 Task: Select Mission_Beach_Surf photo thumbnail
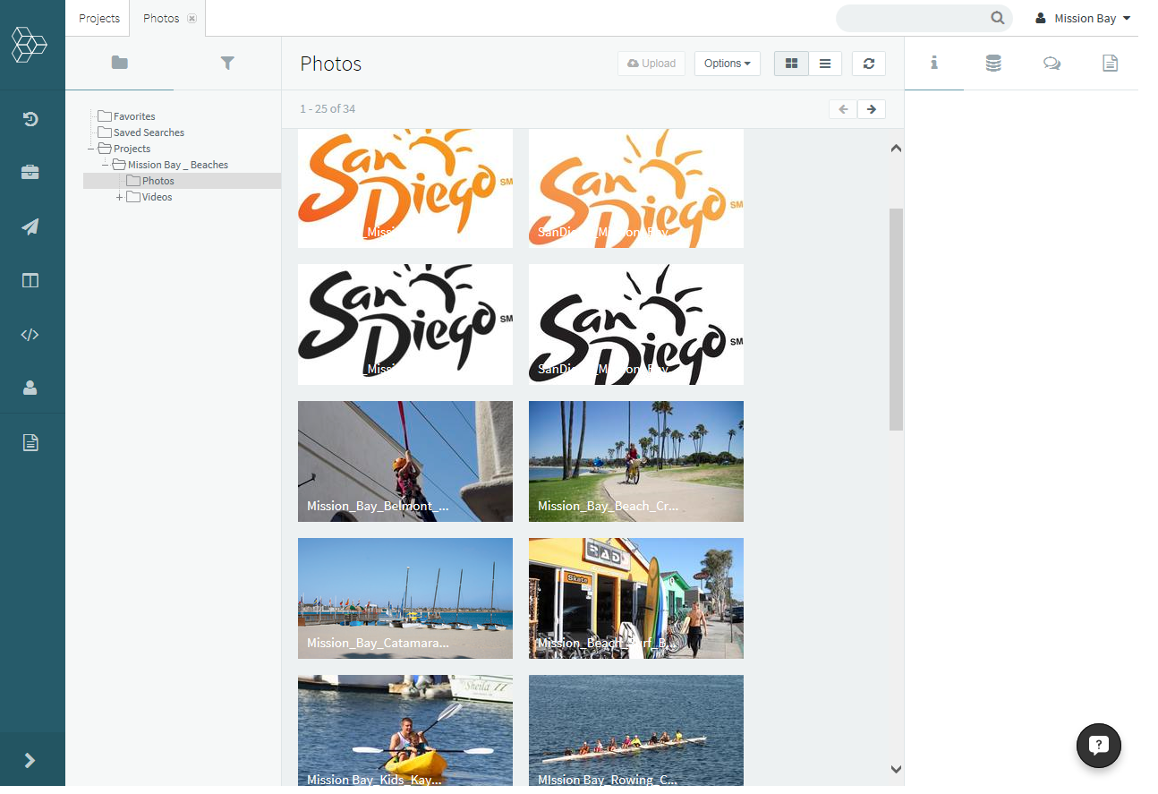pyautogui.click(x=636, y=598)
